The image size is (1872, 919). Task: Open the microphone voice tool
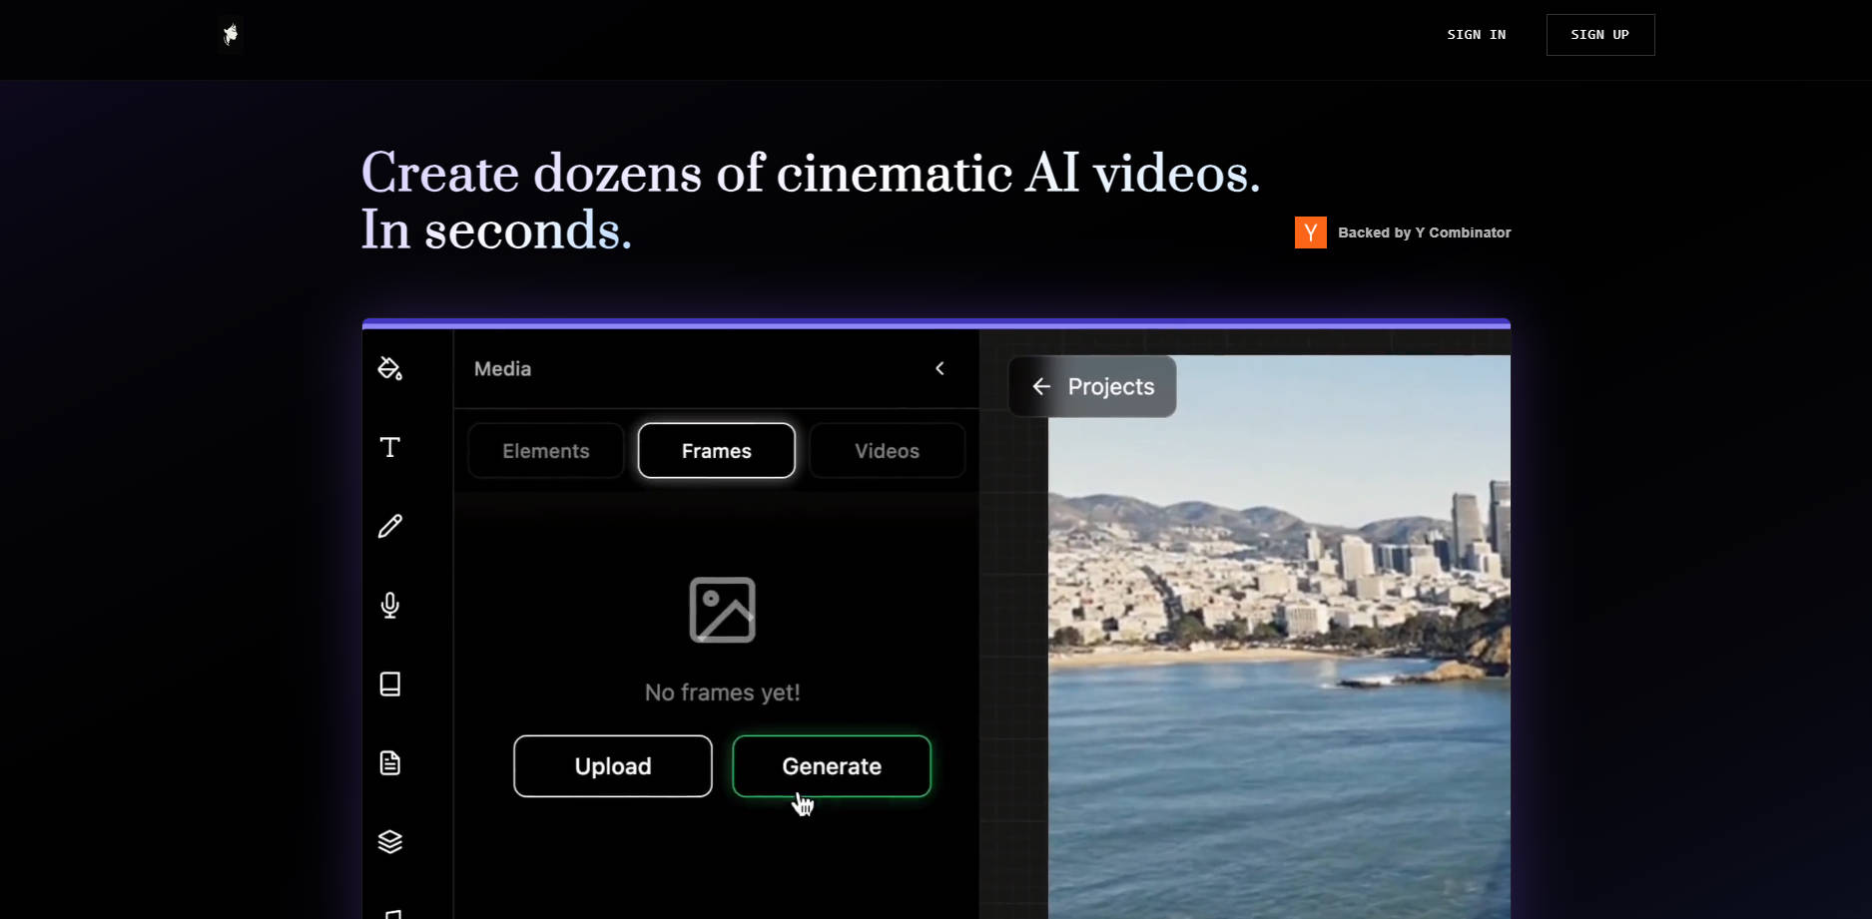pyautogui.click(x=389, y=605)
